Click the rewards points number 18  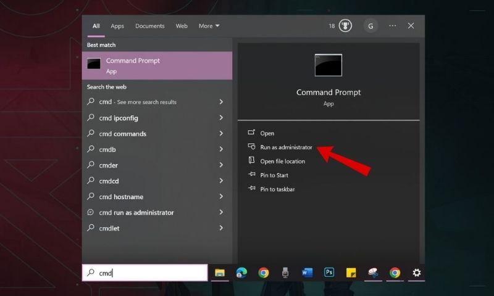click(x=332, y=26)
